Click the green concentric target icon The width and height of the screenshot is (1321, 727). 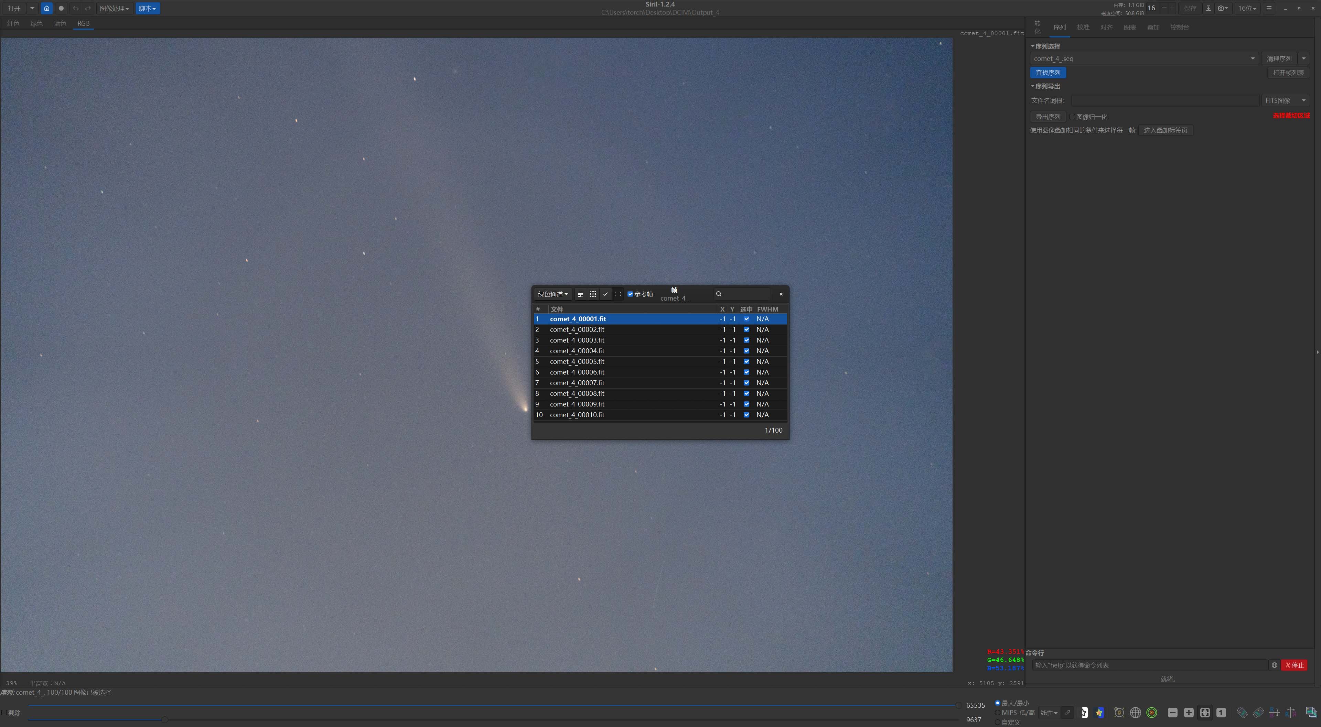tap(1152, 713)
